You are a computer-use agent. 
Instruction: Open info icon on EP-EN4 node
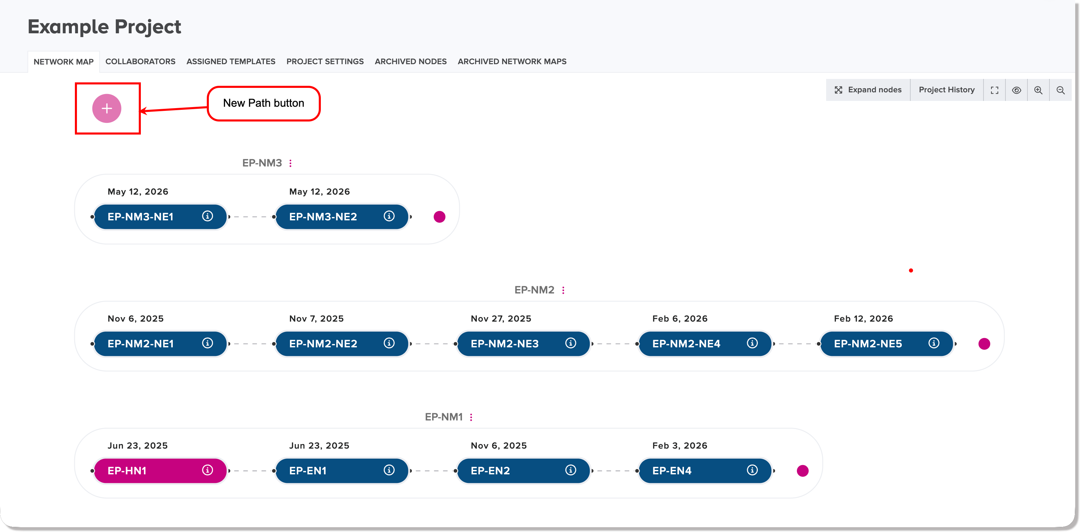click(x=752, y=470)
